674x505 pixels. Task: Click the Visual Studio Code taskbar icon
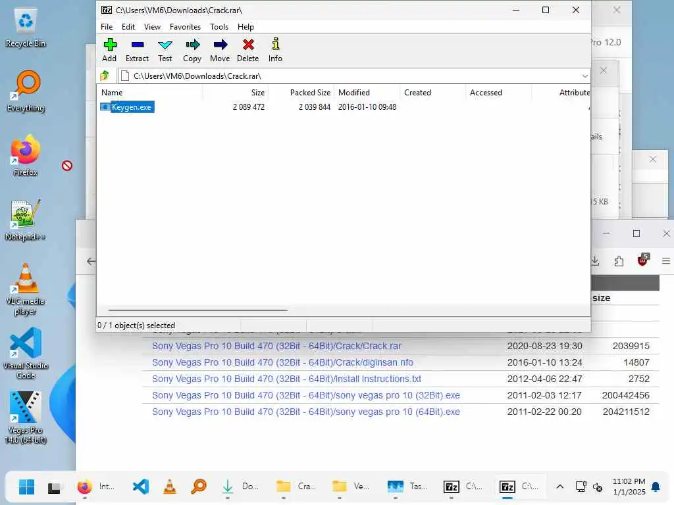click(x=141, y=487)
